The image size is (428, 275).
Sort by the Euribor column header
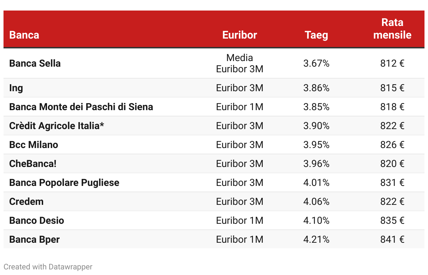pos(240,35)
